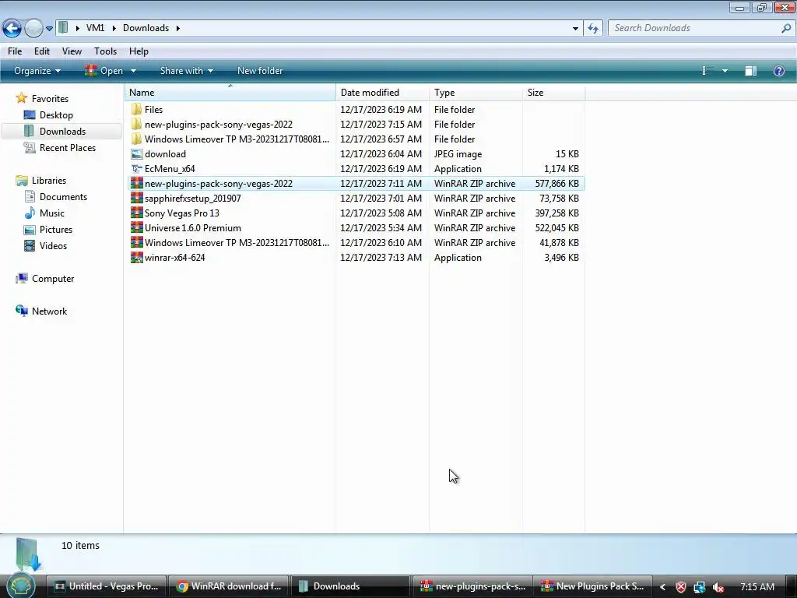Select Universe 1.6.0 Premium archive icon
The height and width of the screenshot is (598, 797).
pyautogui.click(x=136, y=227)
